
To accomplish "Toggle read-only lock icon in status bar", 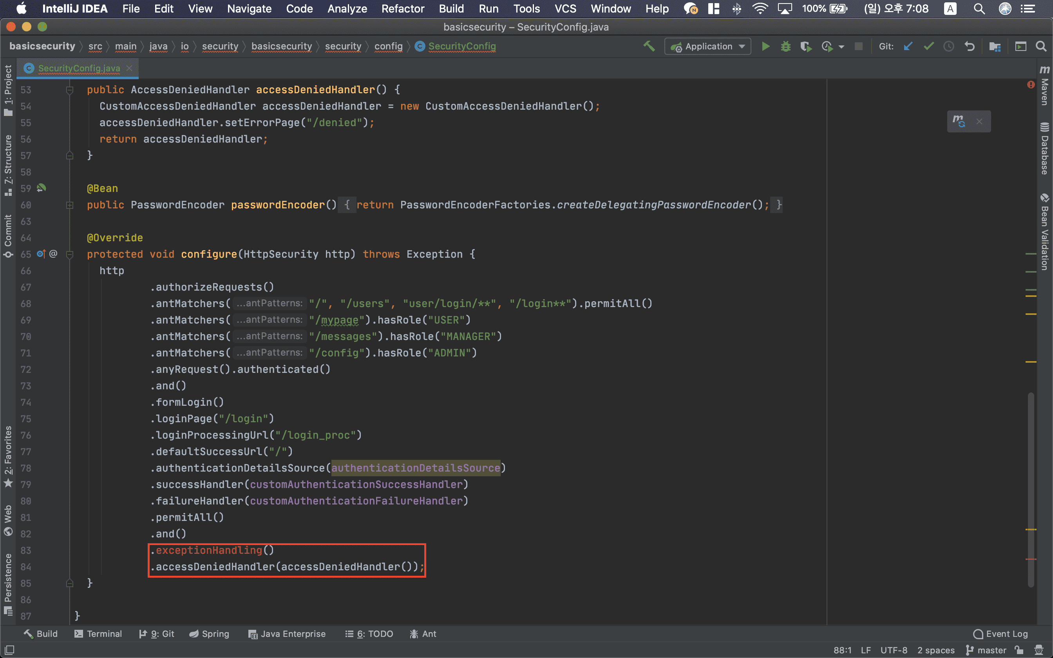I will pos(1019,650).
